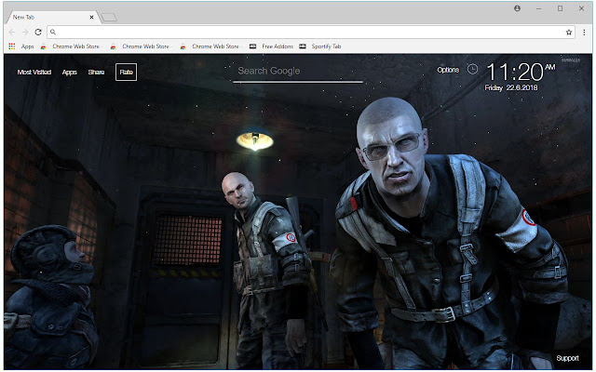Viewport: 596px width, 372px height.
Task: Click the date Friday 22.6.2018
Action: [511, 87]
